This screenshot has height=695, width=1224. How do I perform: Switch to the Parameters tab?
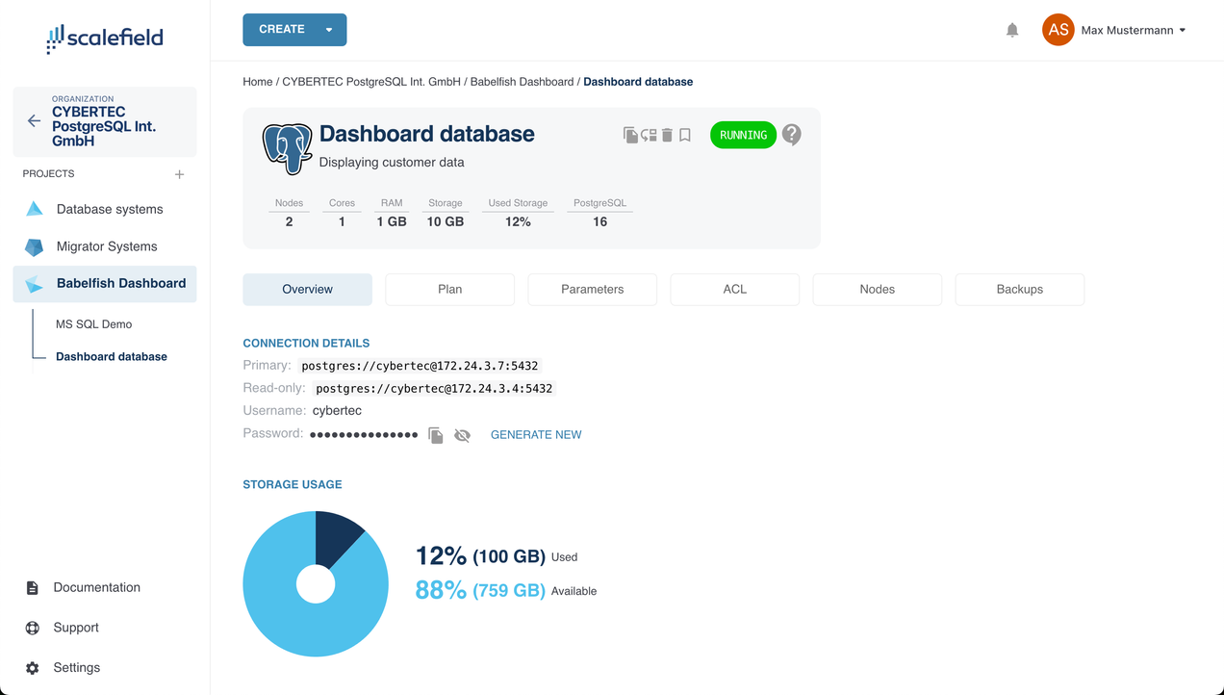coord(592,290)
